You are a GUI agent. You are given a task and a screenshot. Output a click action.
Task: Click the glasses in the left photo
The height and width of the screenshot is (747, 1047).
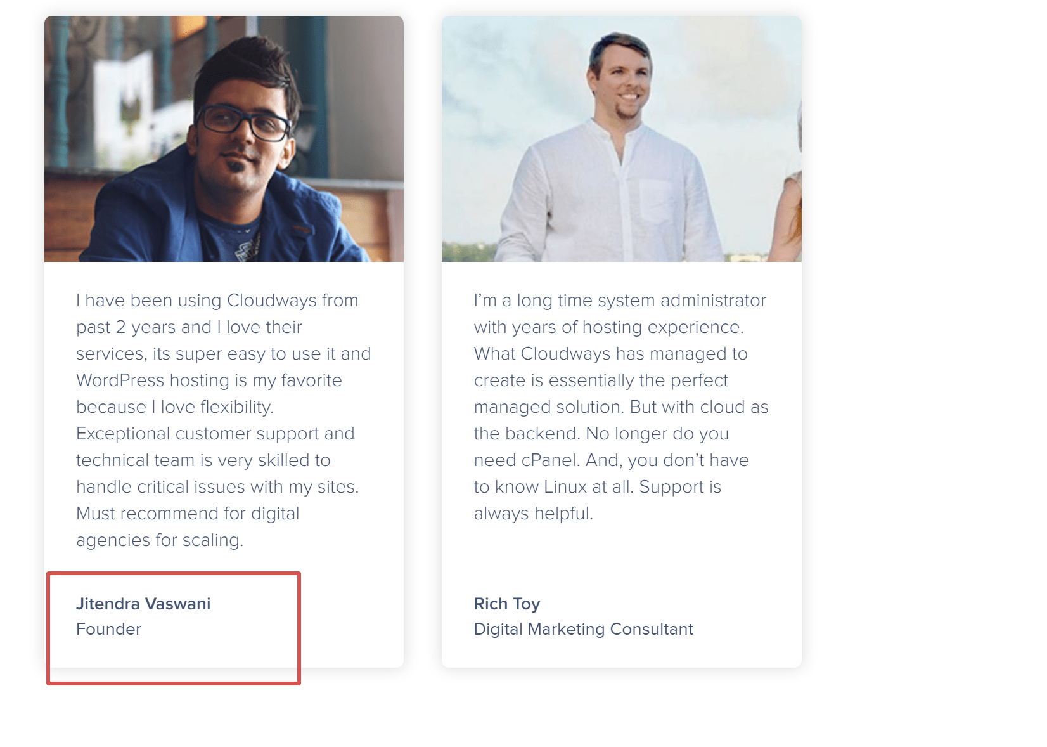(x=244, y=121)
